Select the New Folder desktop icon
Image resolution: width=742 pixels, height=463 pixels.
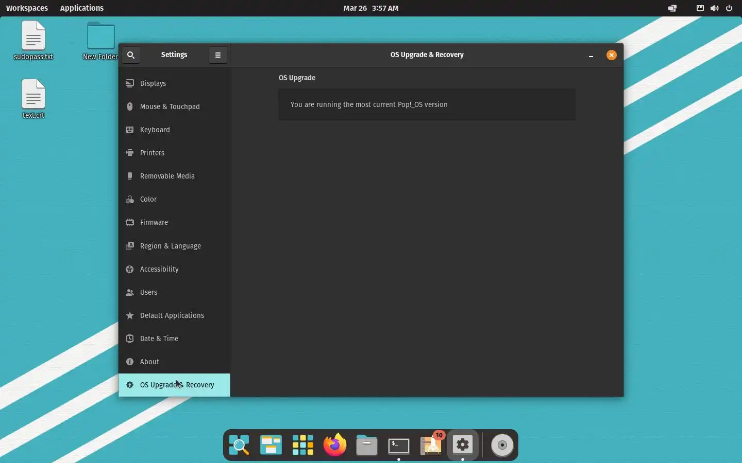click(x=100, y=41)
